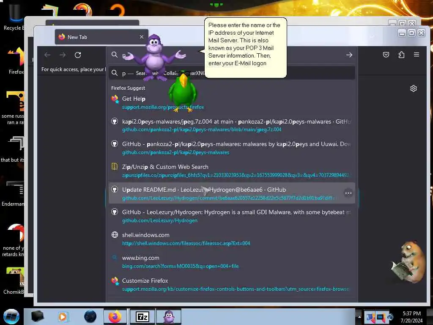Open 'some russ ran a ra' desktop icon

pyautogui.click(x=13, y=108)
